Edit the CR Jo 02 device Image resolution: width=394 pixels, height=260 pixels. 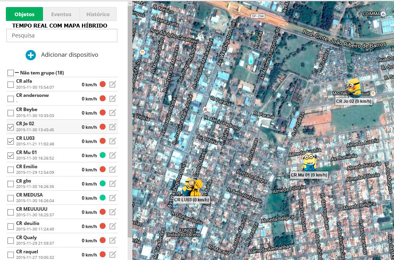113,127
